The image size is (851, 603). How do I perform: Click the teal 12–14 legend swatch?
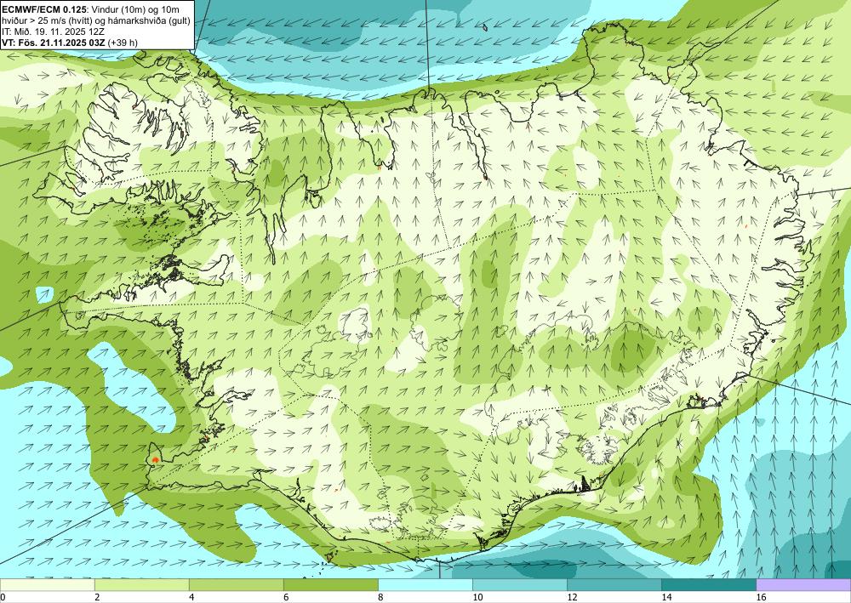614,584
